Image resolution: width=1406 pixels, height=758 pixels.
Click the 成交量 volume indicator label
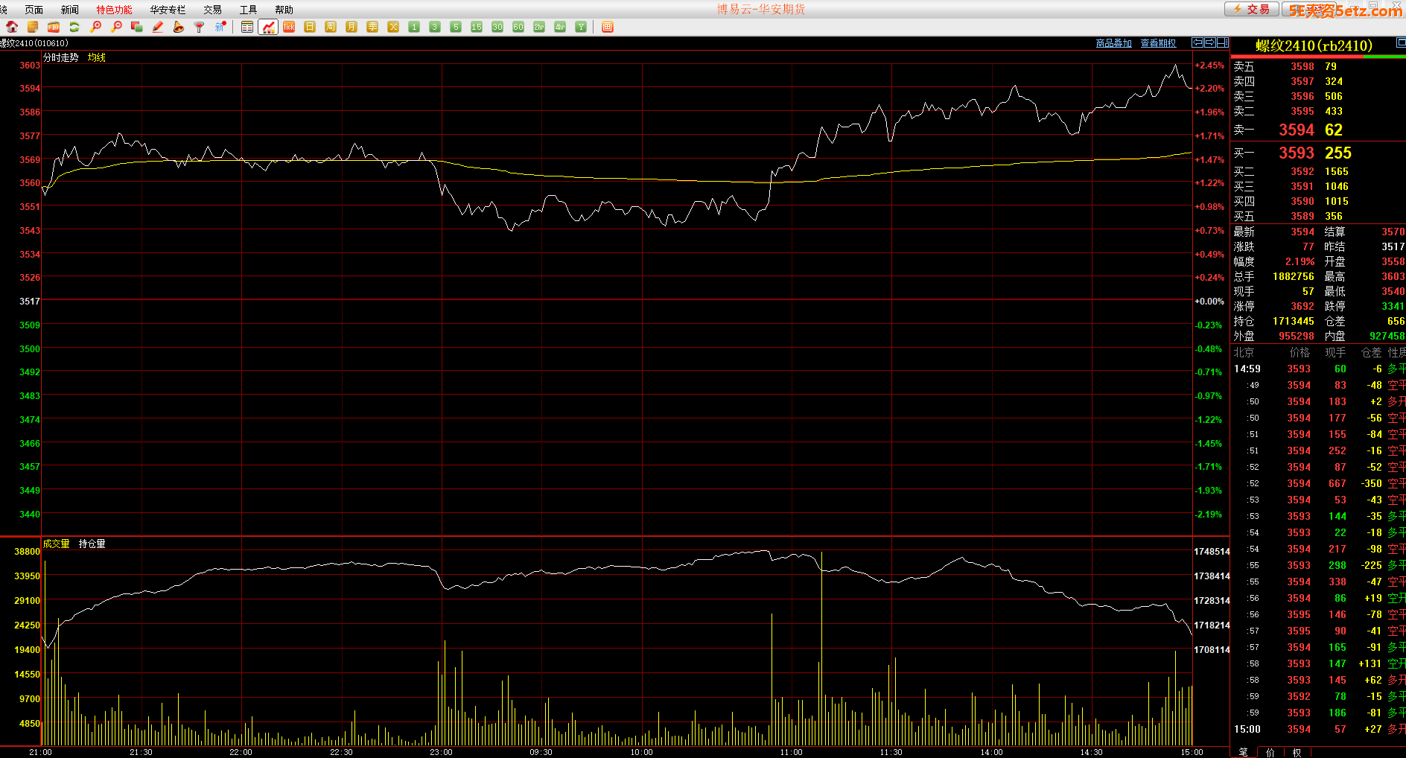click(x=56, y=544)
